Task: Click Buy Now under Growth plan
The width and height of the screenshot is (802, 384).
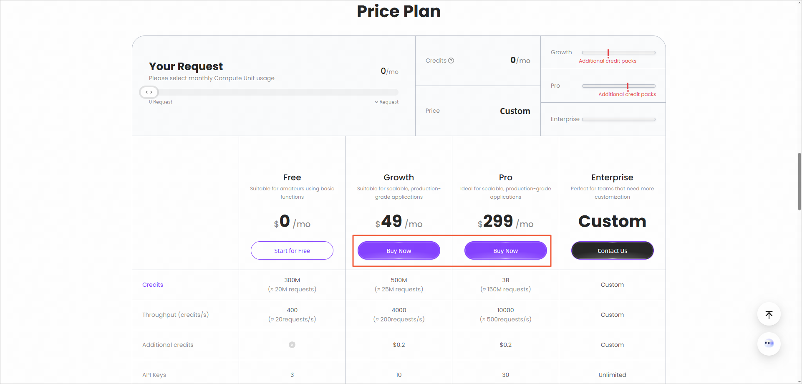Action: [x=398, y=251]
